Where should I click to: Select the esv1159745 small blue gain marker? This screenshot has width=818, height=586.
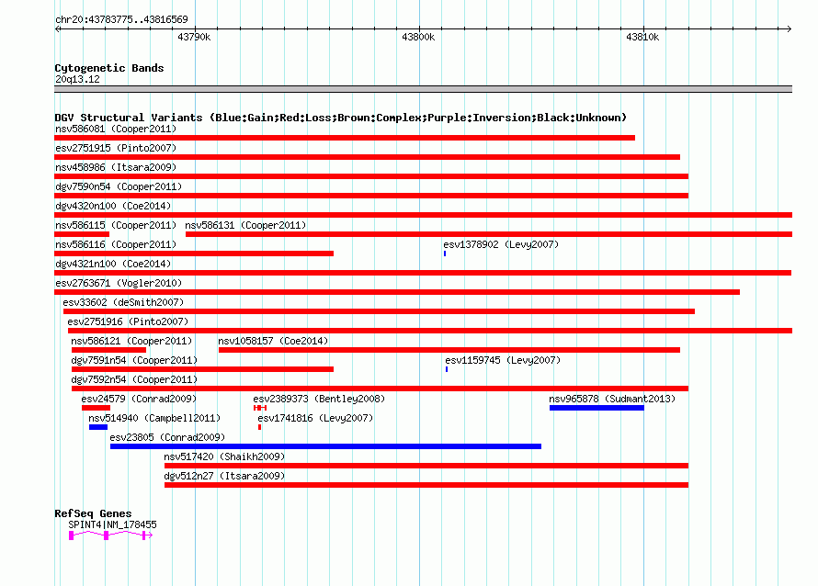[x=447, y=369]
